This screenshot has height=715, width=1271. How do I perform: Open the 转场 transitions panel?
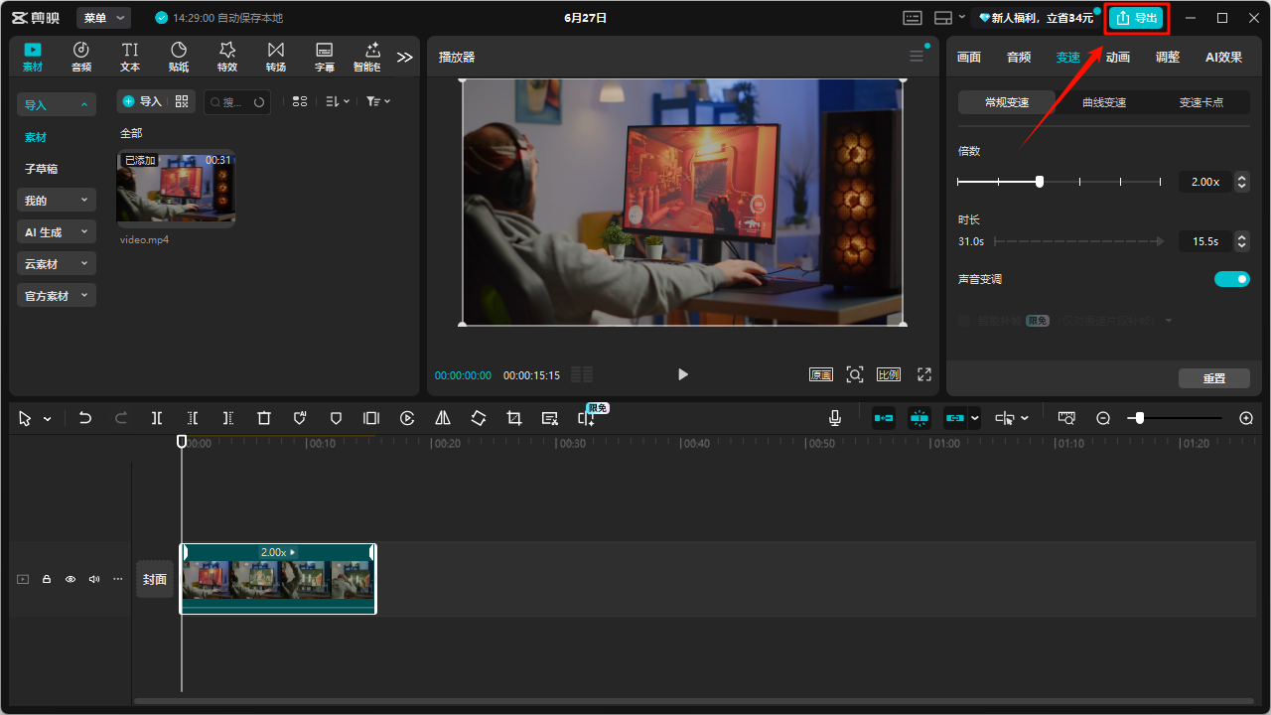coord(276,57)
